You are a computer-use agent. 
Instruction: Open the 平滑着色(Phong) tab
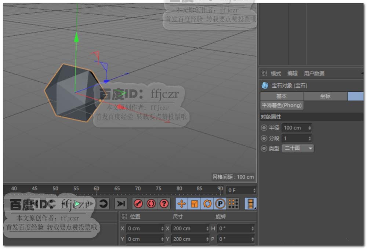point(282,105)
